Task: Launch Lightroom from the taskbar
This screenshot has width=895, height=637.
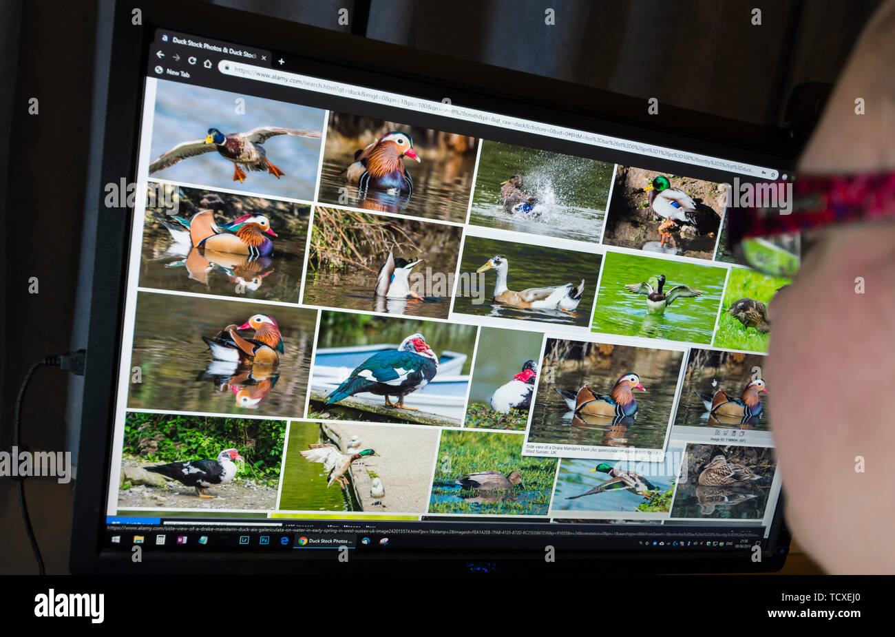Action: click(244, 541)
